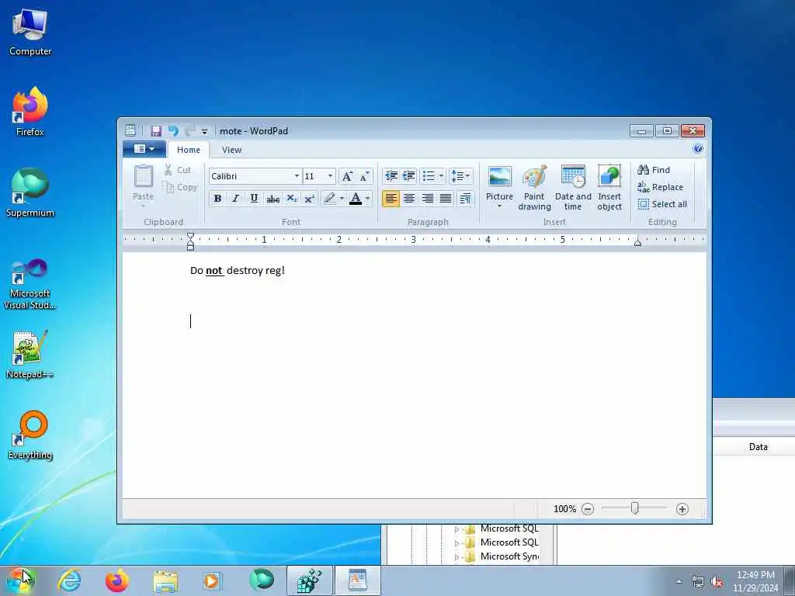Image resolution: width=795 pixels, height=596 pixels.
Task: Insert Date and time
Action: tap(573, 188)
